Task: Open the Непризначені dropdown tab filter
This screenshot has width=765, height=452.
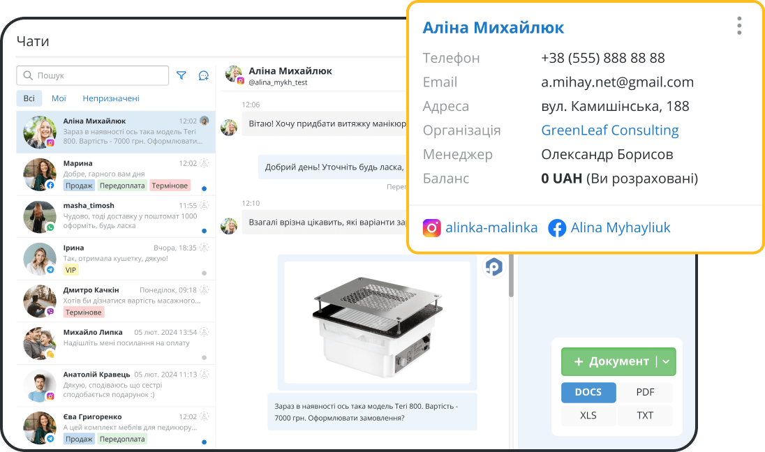Action: pos(111,98)
